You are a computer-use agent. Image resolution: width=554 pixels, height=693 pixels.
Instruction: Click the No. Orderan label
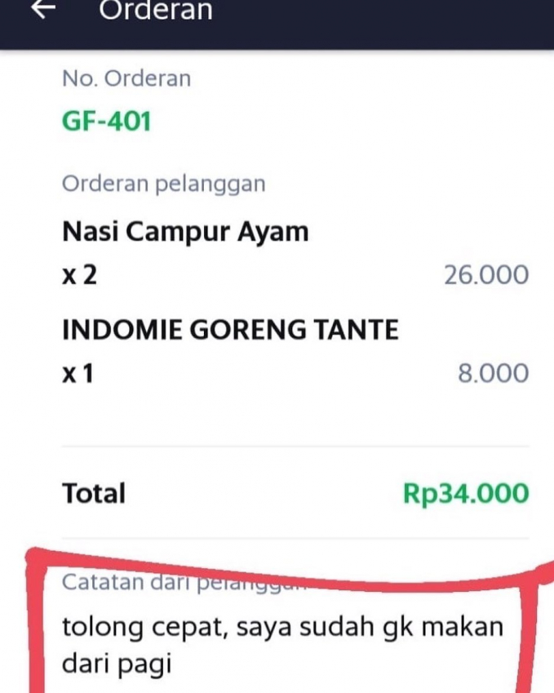coord(126,78)
